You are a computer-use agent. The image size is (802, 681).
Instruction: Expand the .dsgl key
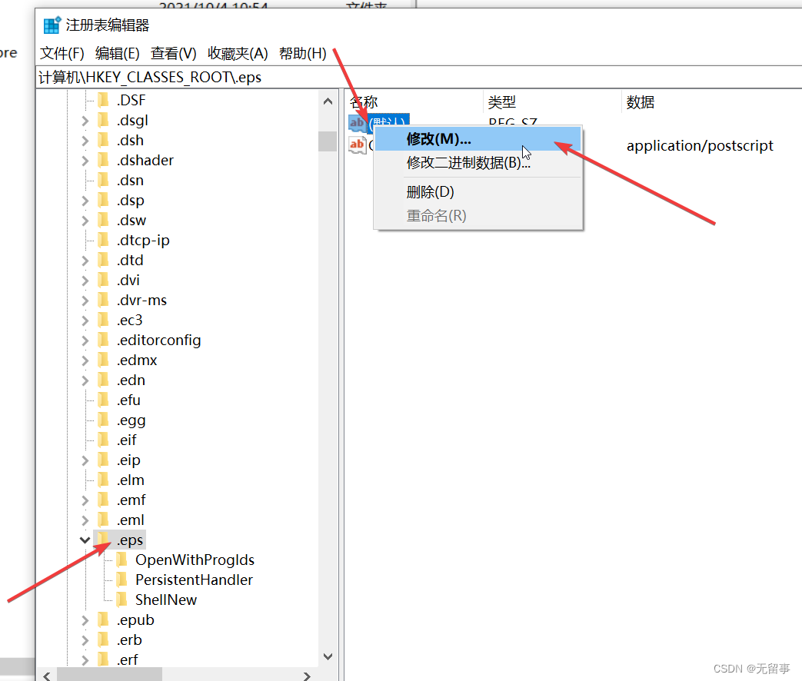pyautogui.click(x=85, y=120)
